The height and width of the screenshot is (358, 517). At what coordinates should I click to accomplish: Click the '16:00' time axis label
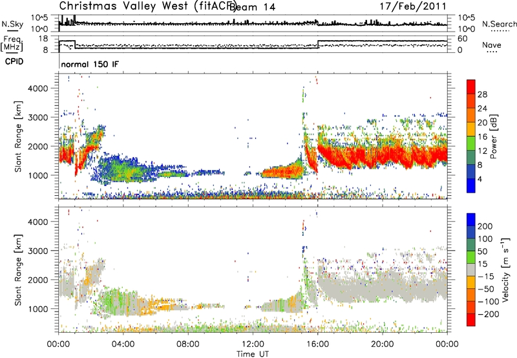(317, 344)
